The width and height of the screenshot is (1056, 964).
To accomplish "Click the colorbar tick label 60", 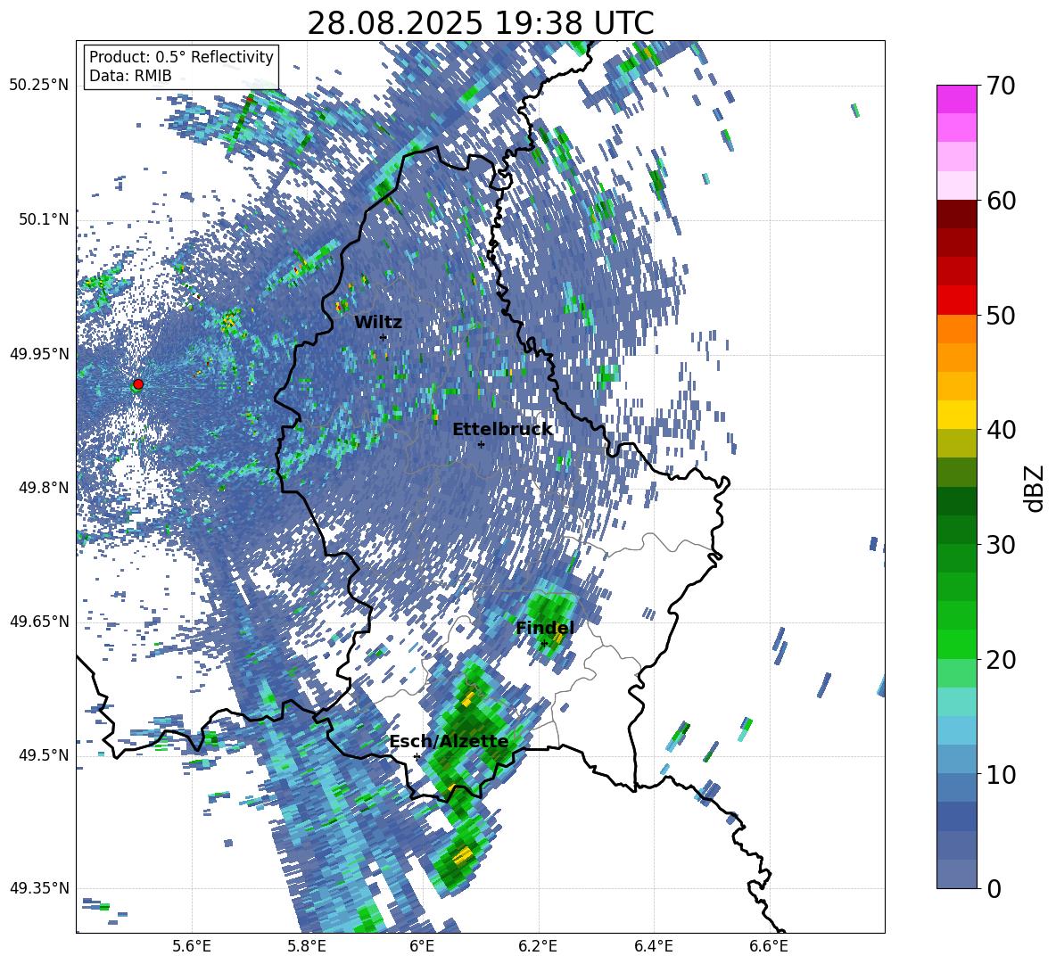I will [1001, 201].
